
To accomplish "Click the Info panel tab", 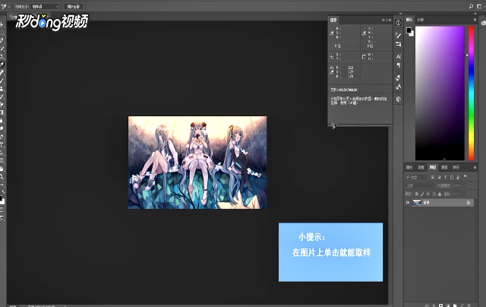I will pyautogui.click(x=333, y=20).
